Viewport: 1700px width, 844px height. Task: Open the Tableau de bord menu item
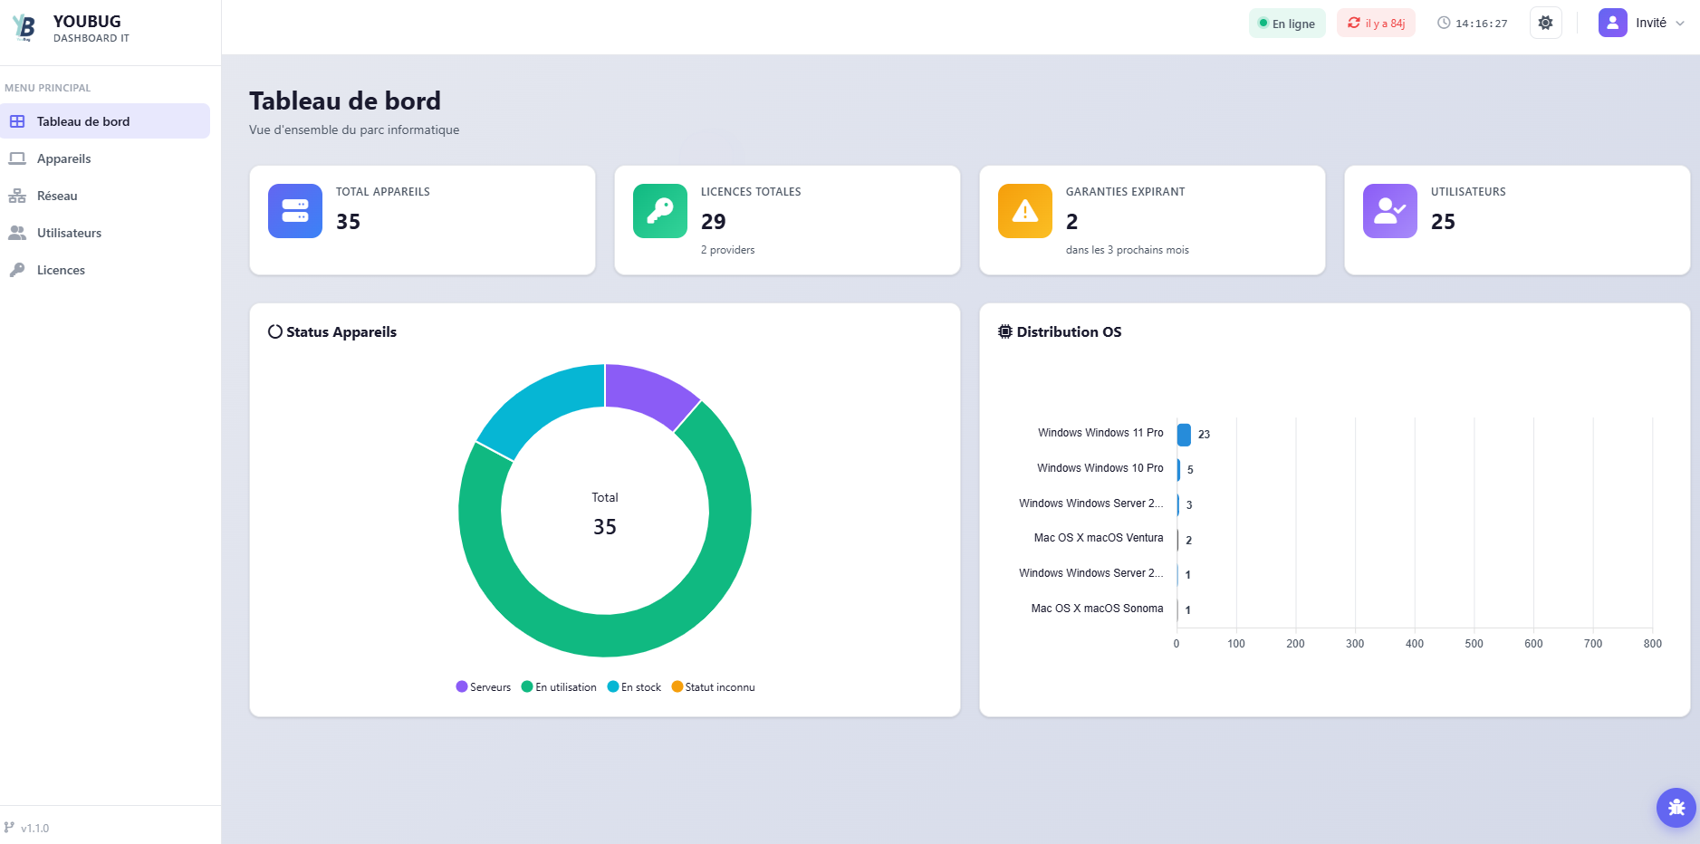click(105, 121)
